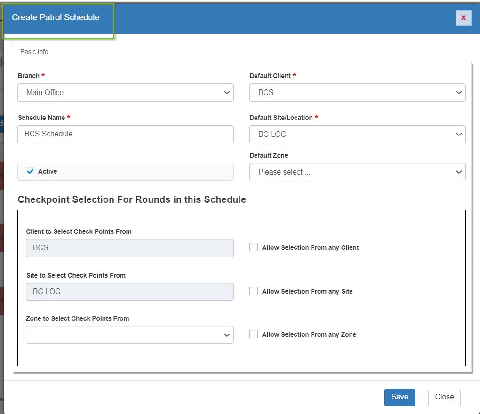
Task: Open the Branch dropdown
Action: (125, 93)
